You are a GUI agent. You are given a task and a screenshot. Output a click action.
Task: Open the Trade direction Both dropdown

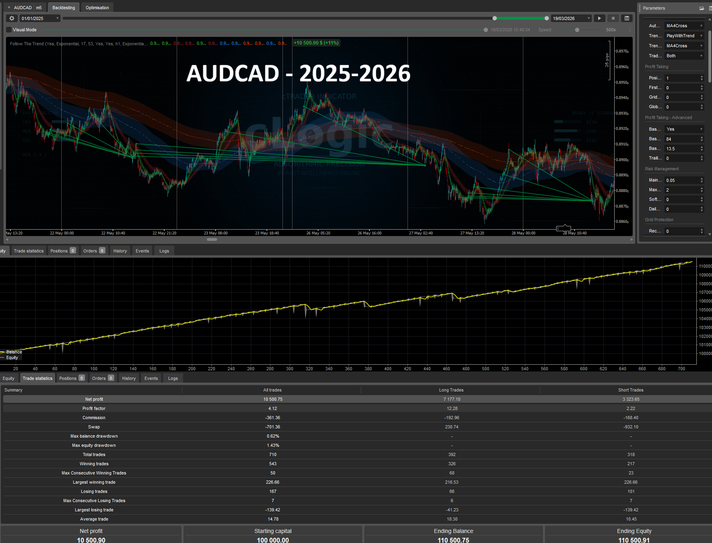click(684, 56)
